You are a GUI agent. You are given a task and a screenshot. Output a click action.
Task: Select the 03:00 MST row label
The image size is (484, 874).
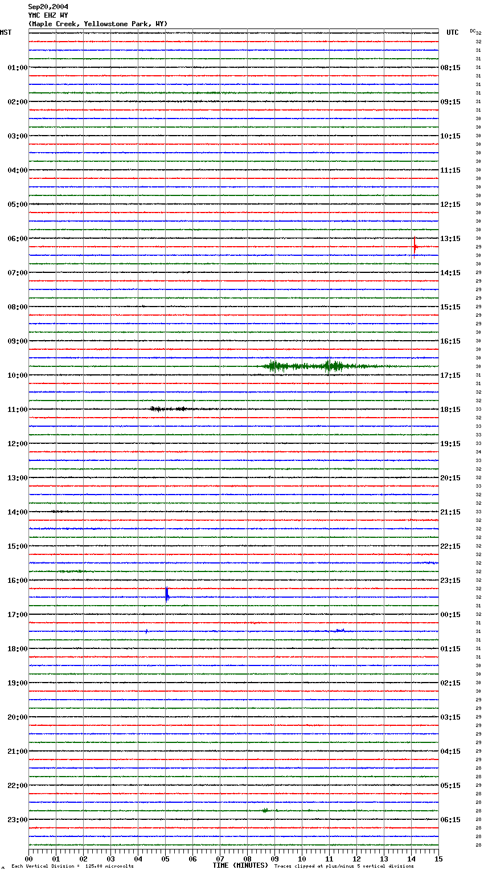(17, 136)
